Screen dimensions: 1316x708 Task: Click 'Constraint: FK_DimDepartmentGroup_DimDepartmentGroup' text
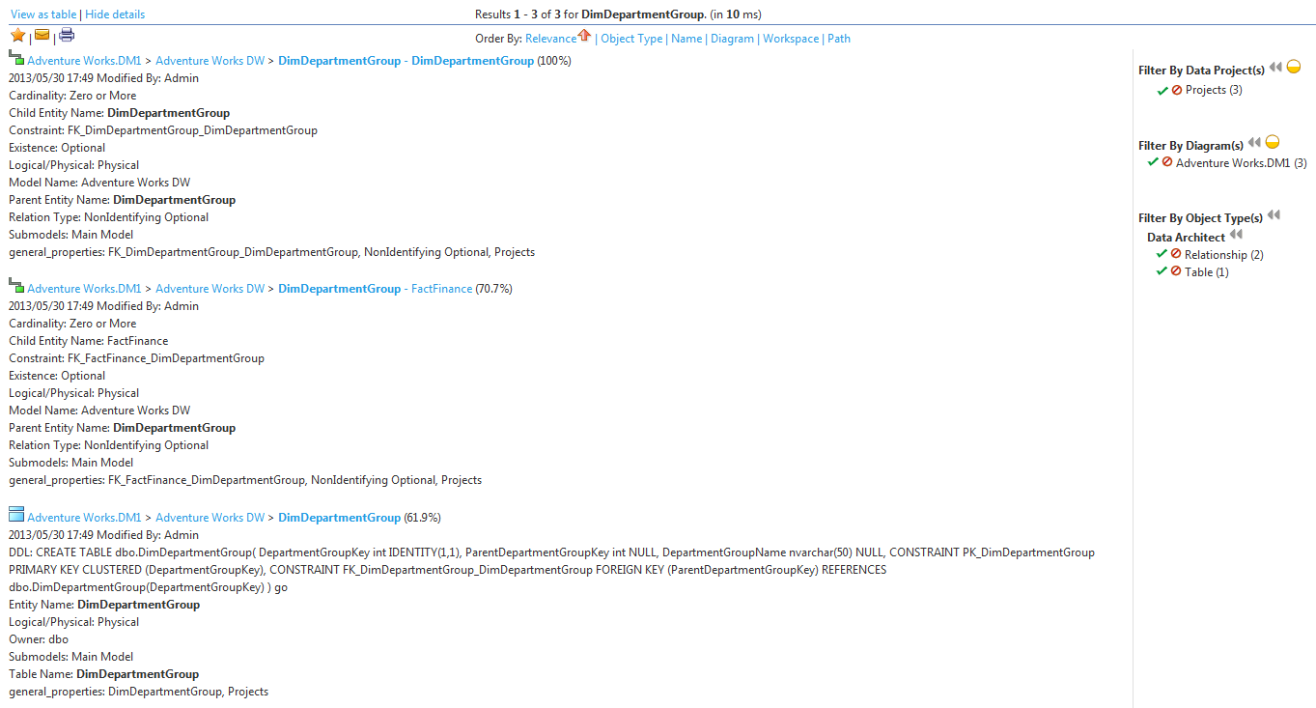pyautogui.click(x=163, y=130)
